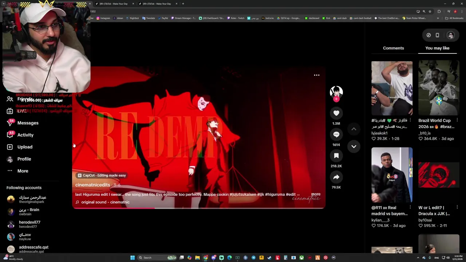Like the video with the heart icon
The image size is (466, 262).
[x=336, y=113]
